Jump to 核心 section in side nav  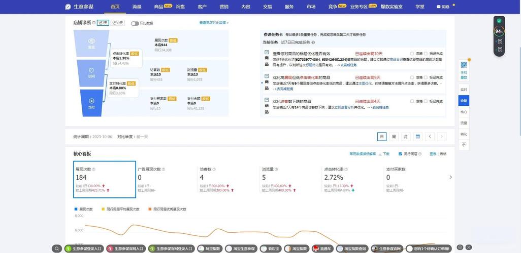[464, 112]
